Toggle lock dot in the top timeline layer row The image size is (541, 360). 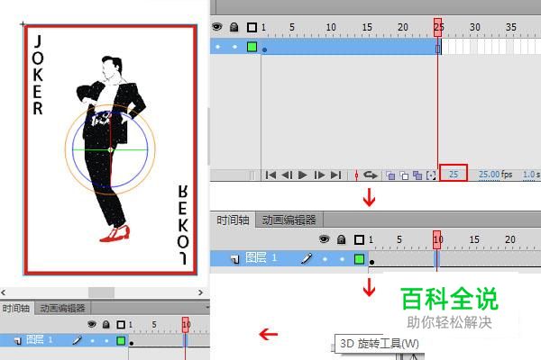pyautogui.click(x=234, y=47)
